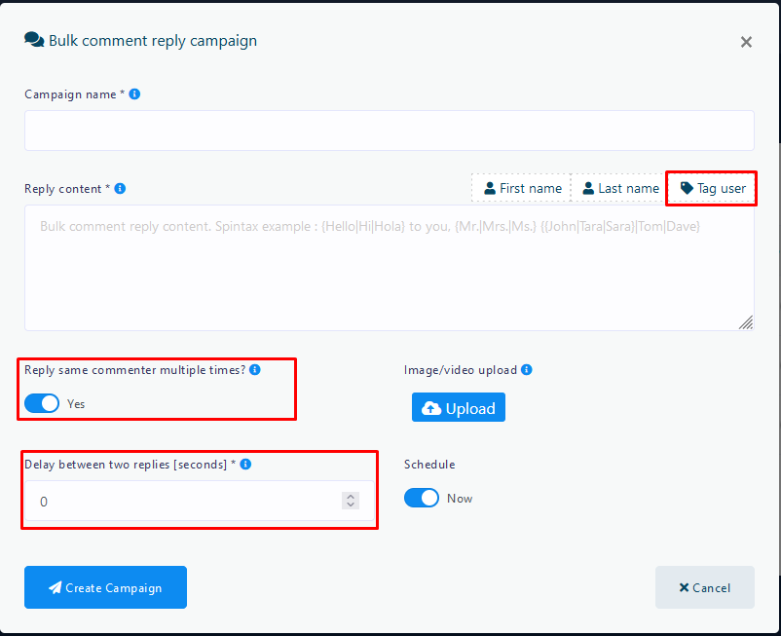Click info icon for Reply same commenter

255,370
